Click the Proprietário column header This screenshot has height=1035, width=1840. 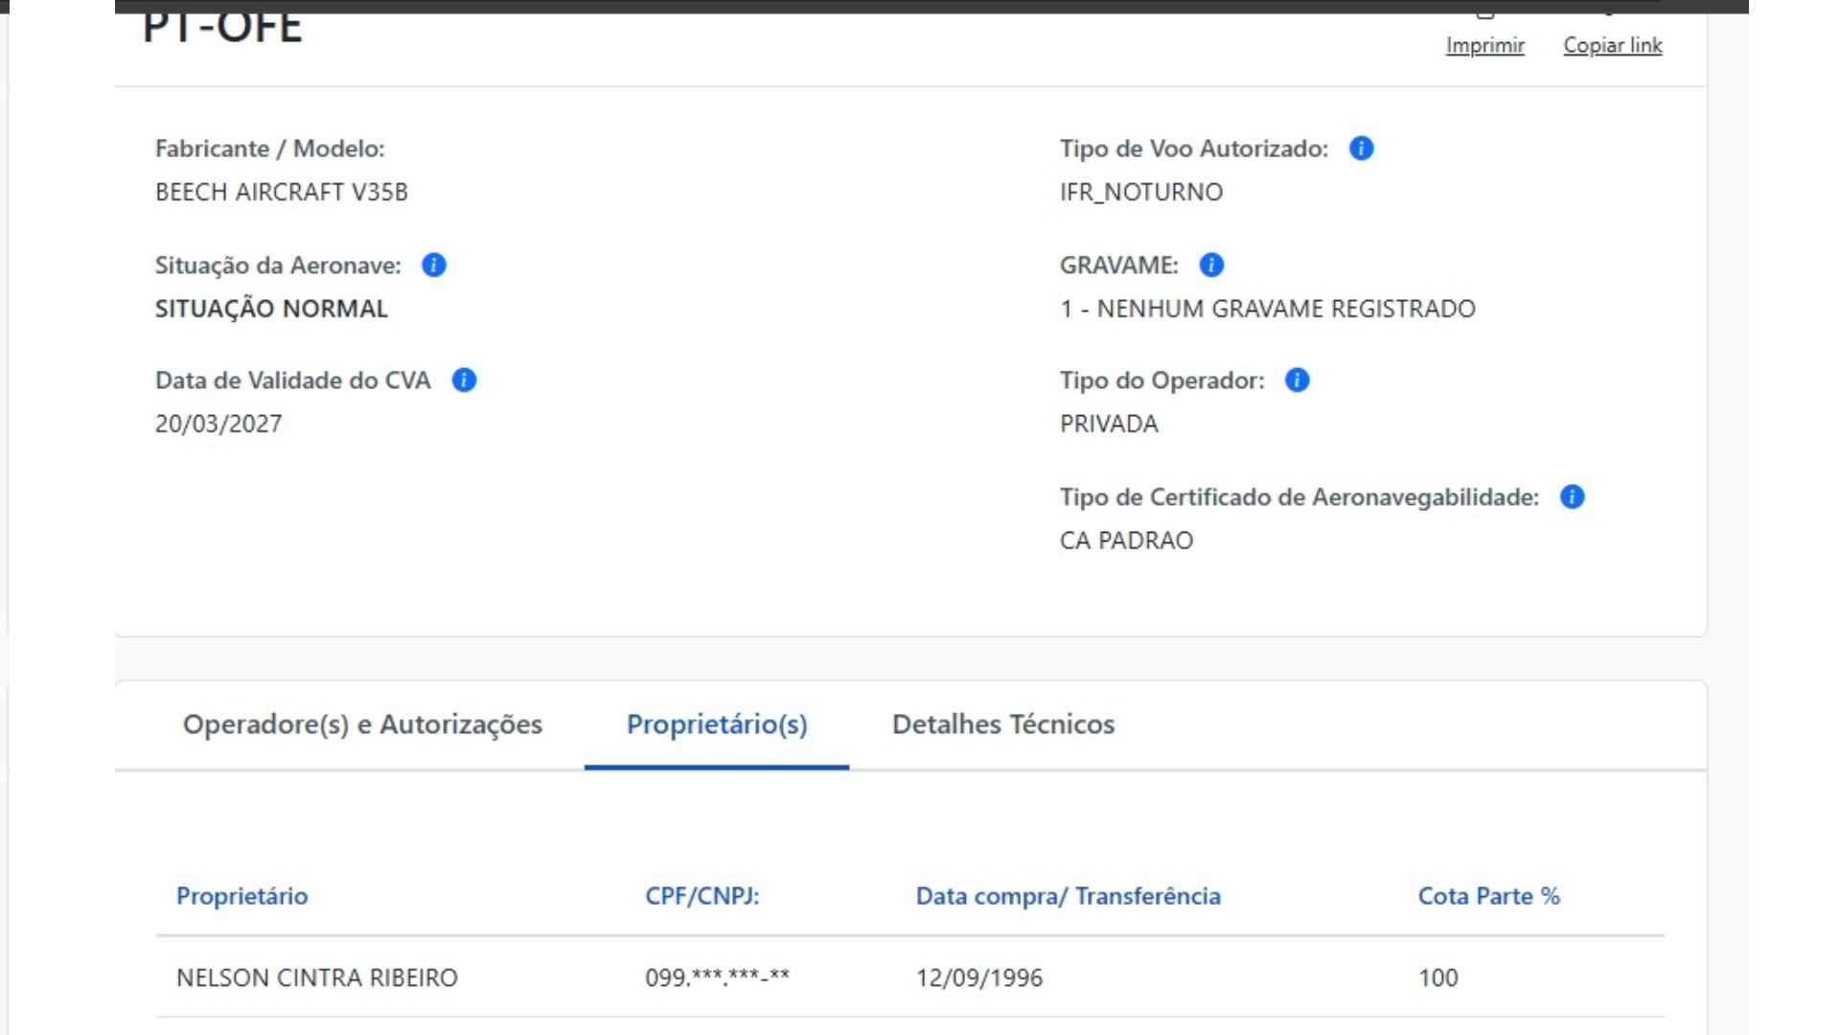(x=241, y=896)
